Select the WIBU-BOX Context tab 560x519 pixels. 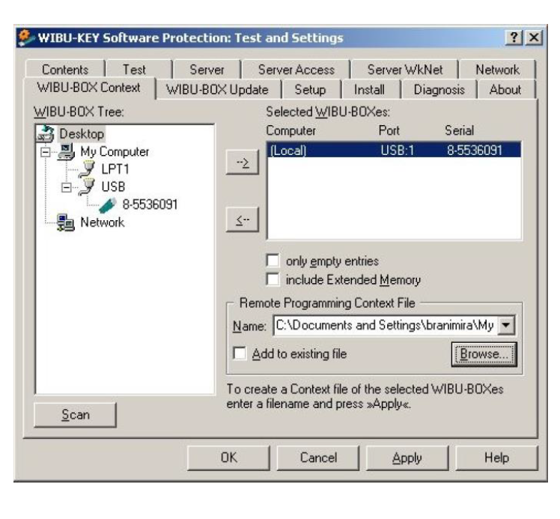[x=88, y=88]
